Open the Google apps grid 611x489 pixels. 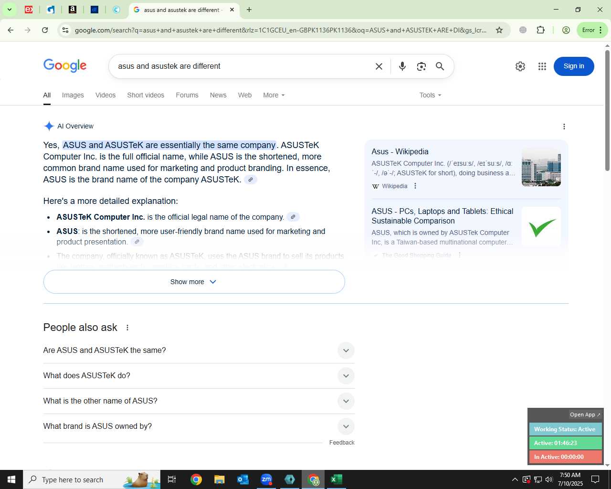click(542, 66)
